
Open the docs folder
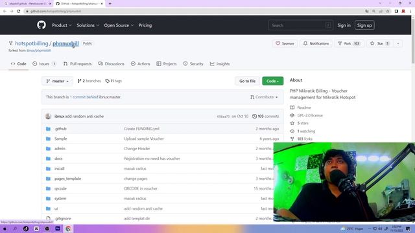click(58, 159)
